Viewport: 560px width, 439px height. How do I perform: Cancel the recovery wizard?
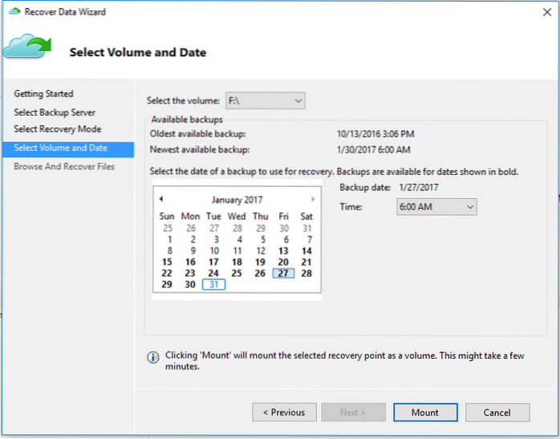[497, 413]
